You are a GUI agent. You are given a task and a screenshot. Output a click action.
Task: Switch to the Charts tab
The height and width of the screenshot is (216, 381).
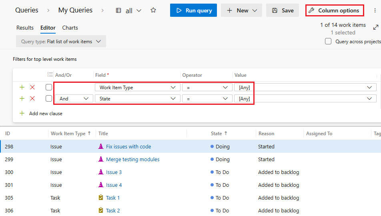70,28
